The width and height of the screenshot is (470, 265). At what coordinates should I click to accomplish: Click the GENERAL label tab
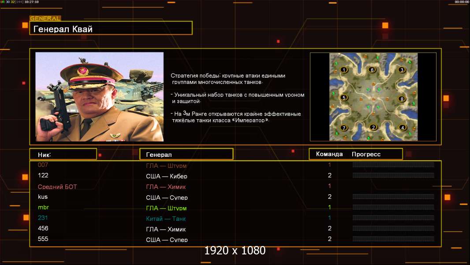coord(45,19)
